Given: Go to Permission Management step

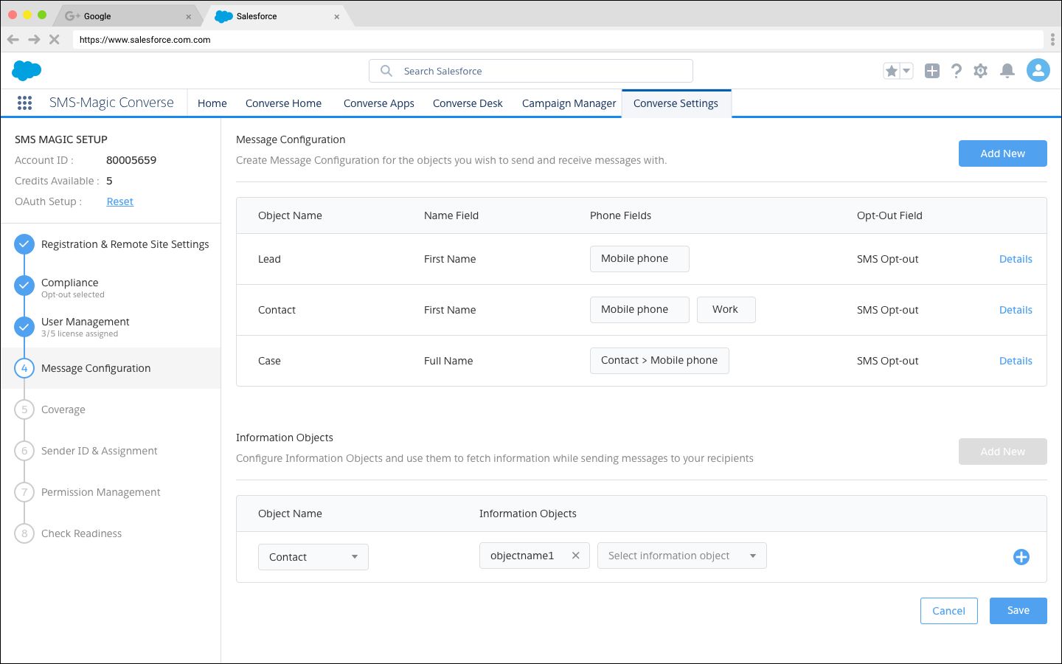Looking at the screenshot, I should click(x=101, y=492).
